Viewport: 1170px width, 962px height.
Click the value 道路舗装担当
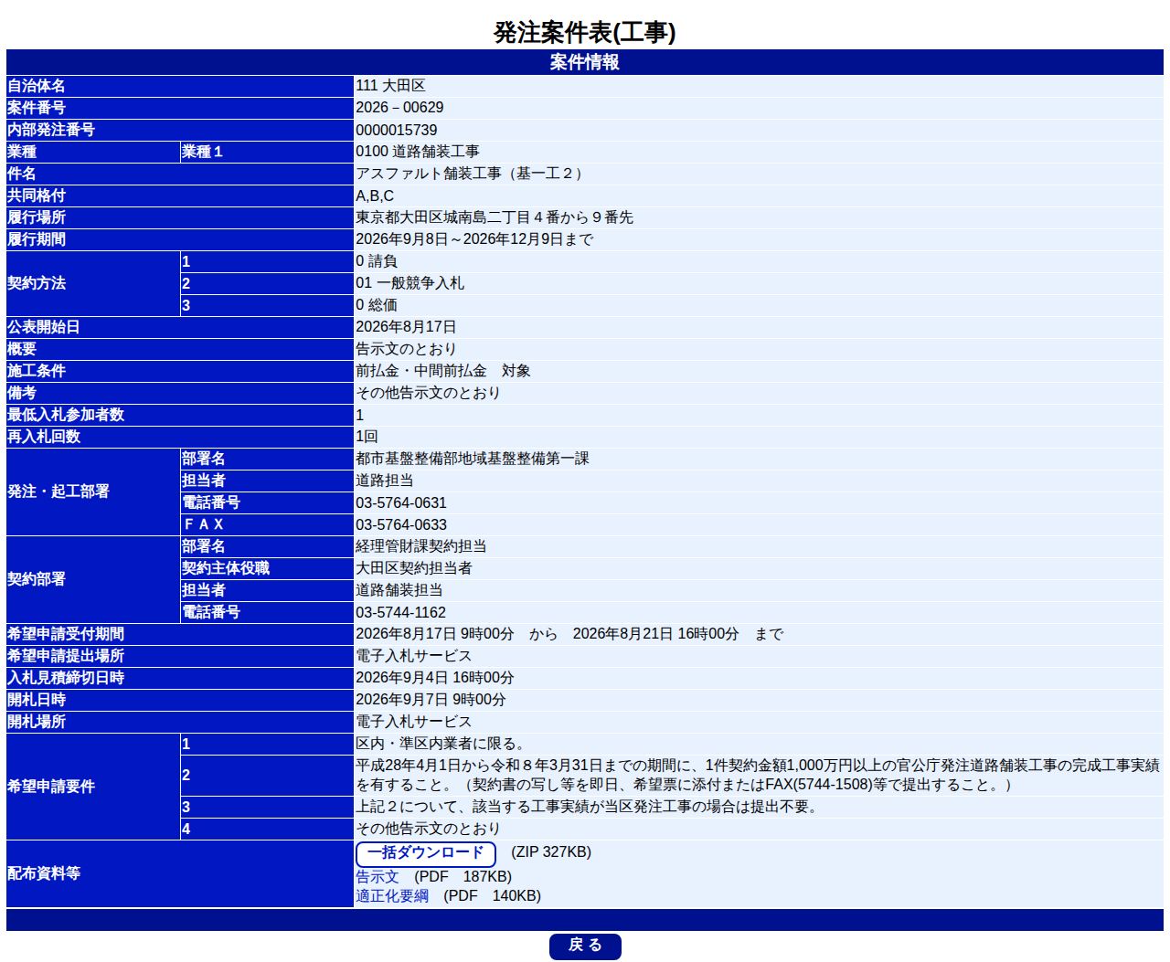[399, 590]
